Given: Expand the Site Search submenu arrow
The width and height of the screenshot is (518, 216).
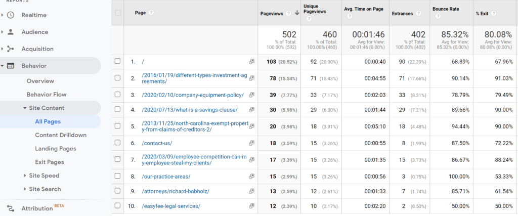Looking at the screenshot, I should [25, 189].
